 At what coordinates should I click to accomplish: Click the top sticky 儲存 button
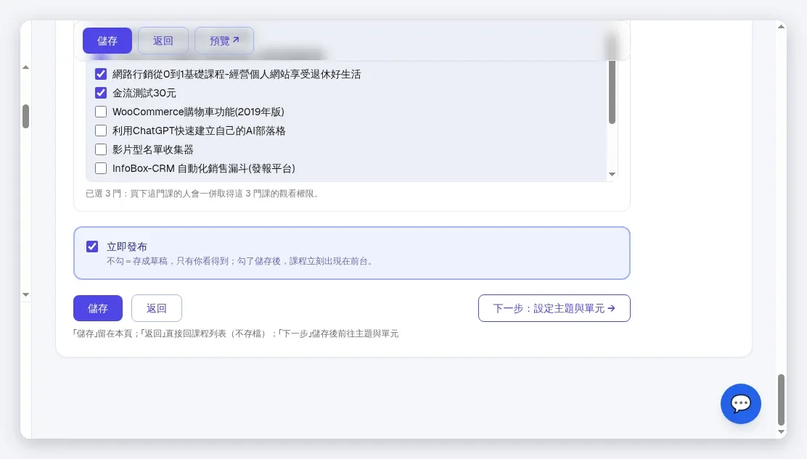(x=107, y=41)
